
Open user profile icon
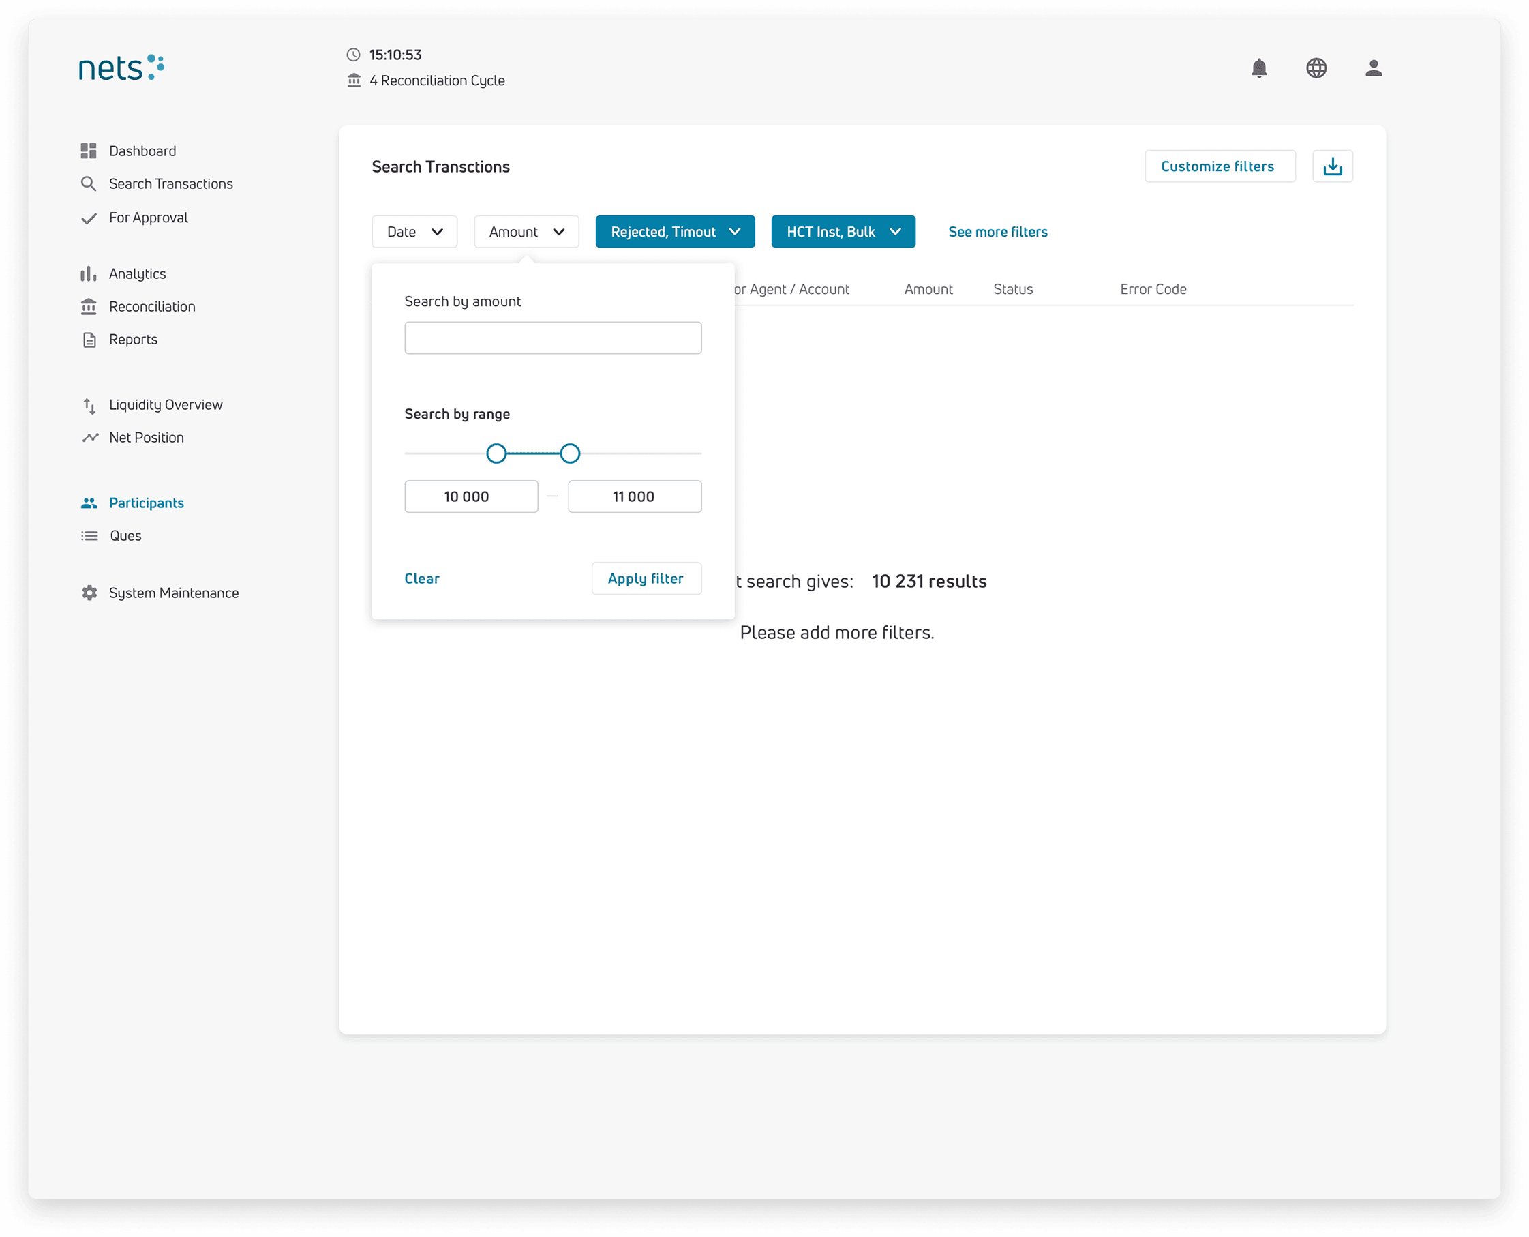click(1373, 68)
